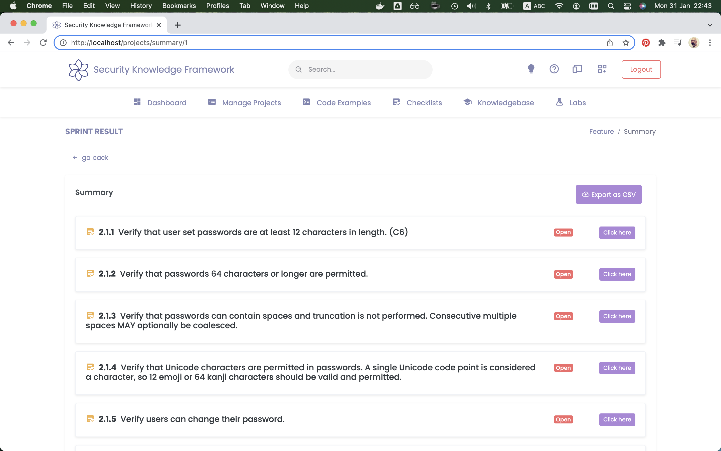
Task: Click the Knowledgebase graduation cap icon
Action: point(467,102)
